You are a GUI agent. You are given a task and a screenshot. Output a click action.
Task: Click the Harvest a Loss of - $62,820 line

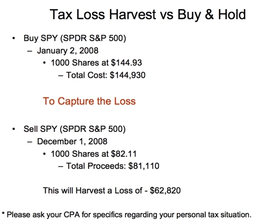112,191
